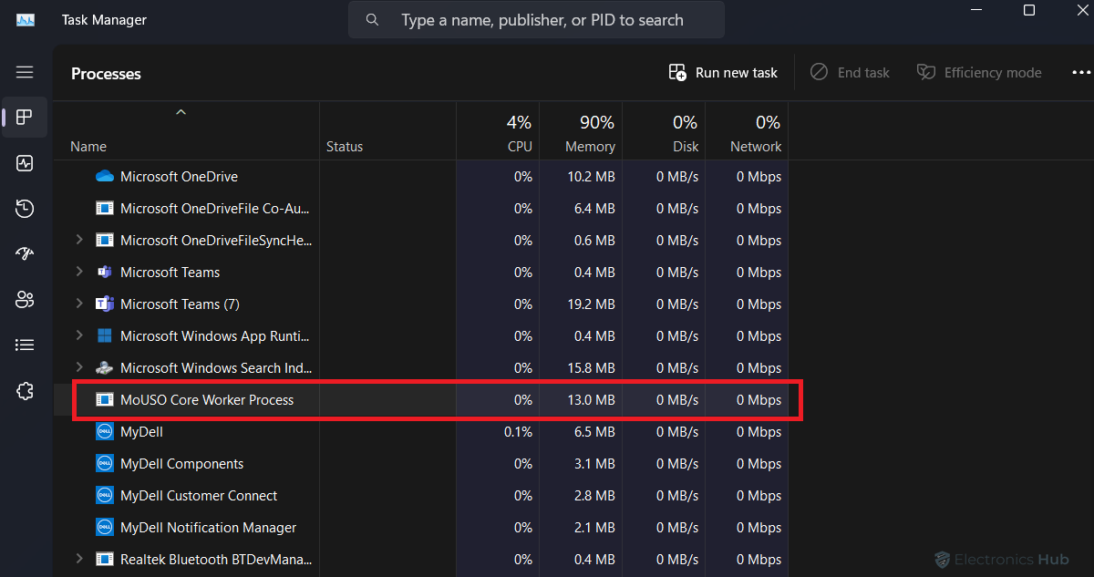Click the Microsoft Windows Search Indexer icon
Viewport: 1094px width, 577px height.
click(105, 367)
